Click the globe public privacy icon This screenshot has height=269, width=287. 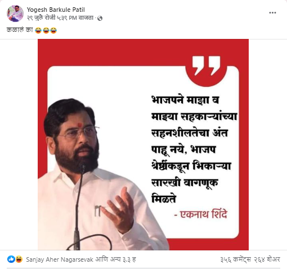[100, 18]
